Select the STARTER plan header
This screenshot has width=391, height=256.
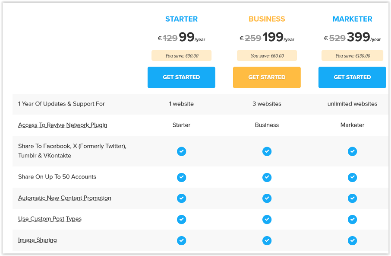(x=181, y=19)
